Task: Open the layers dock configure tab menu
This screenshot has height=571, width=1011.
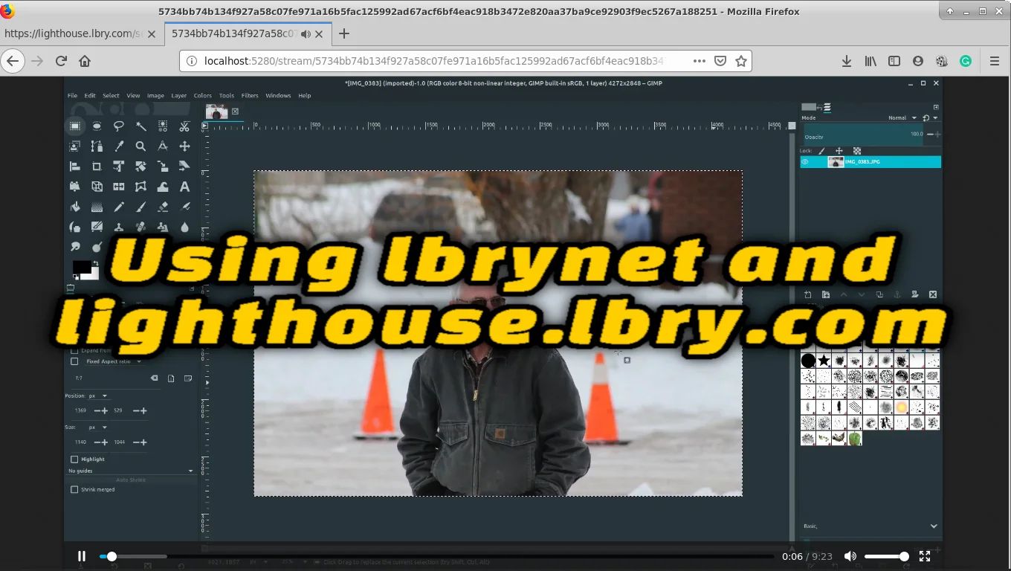Action: [x=936, y=107]
